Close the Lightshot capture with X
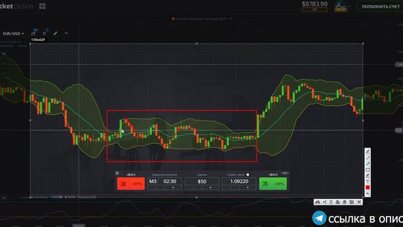The image size is (403, 227). pyautogui.click(x=359, y=202)
